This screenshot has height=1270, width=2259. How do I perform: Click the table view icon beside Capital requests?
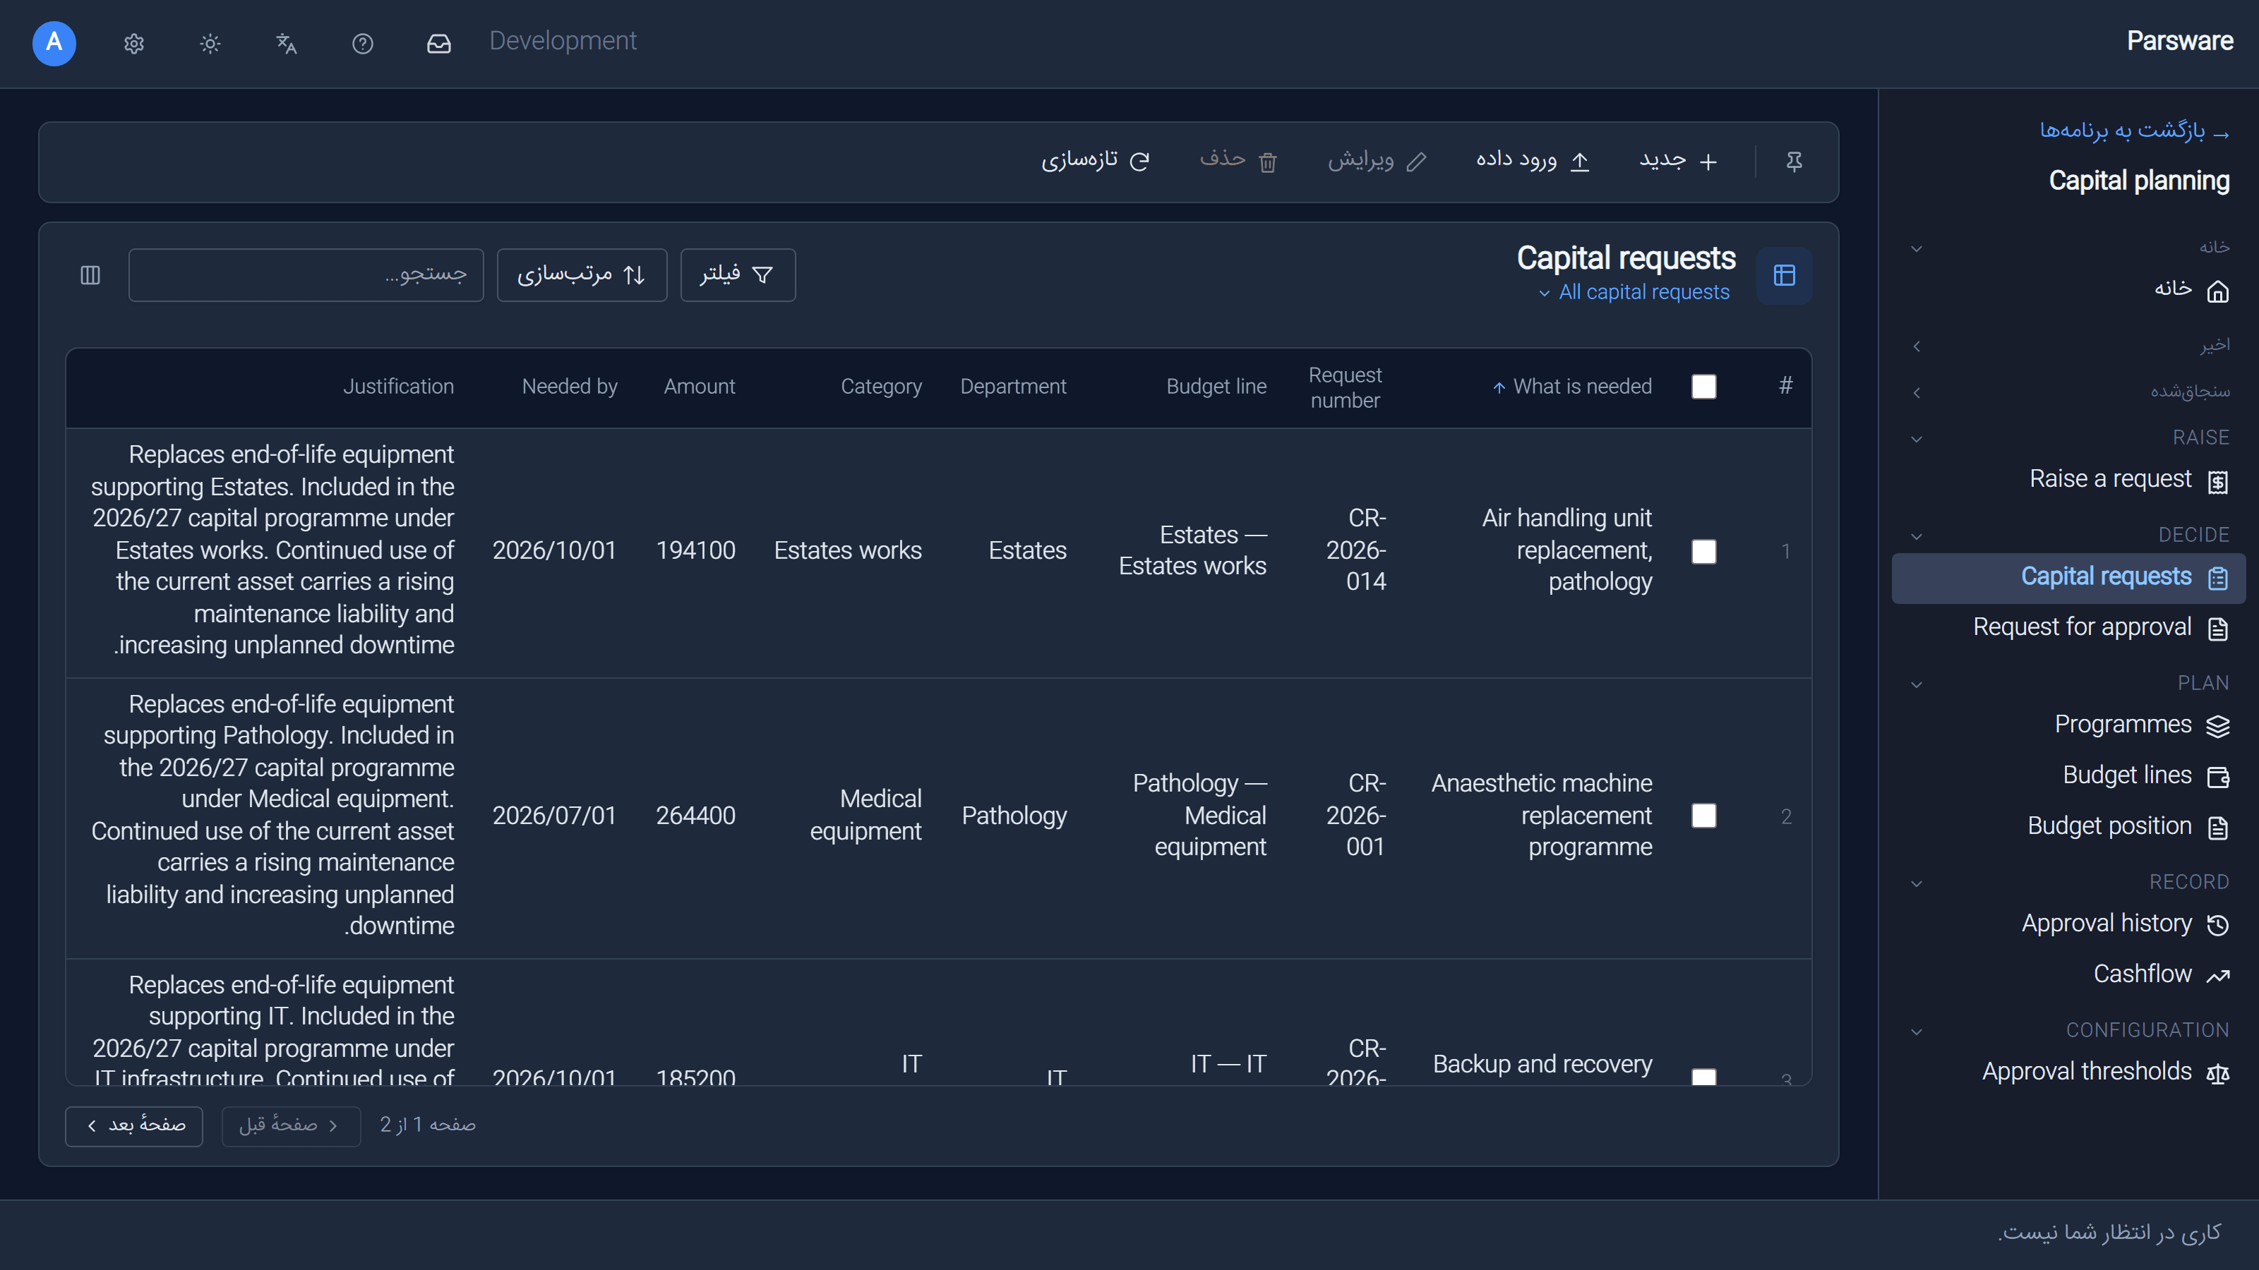1784,275
